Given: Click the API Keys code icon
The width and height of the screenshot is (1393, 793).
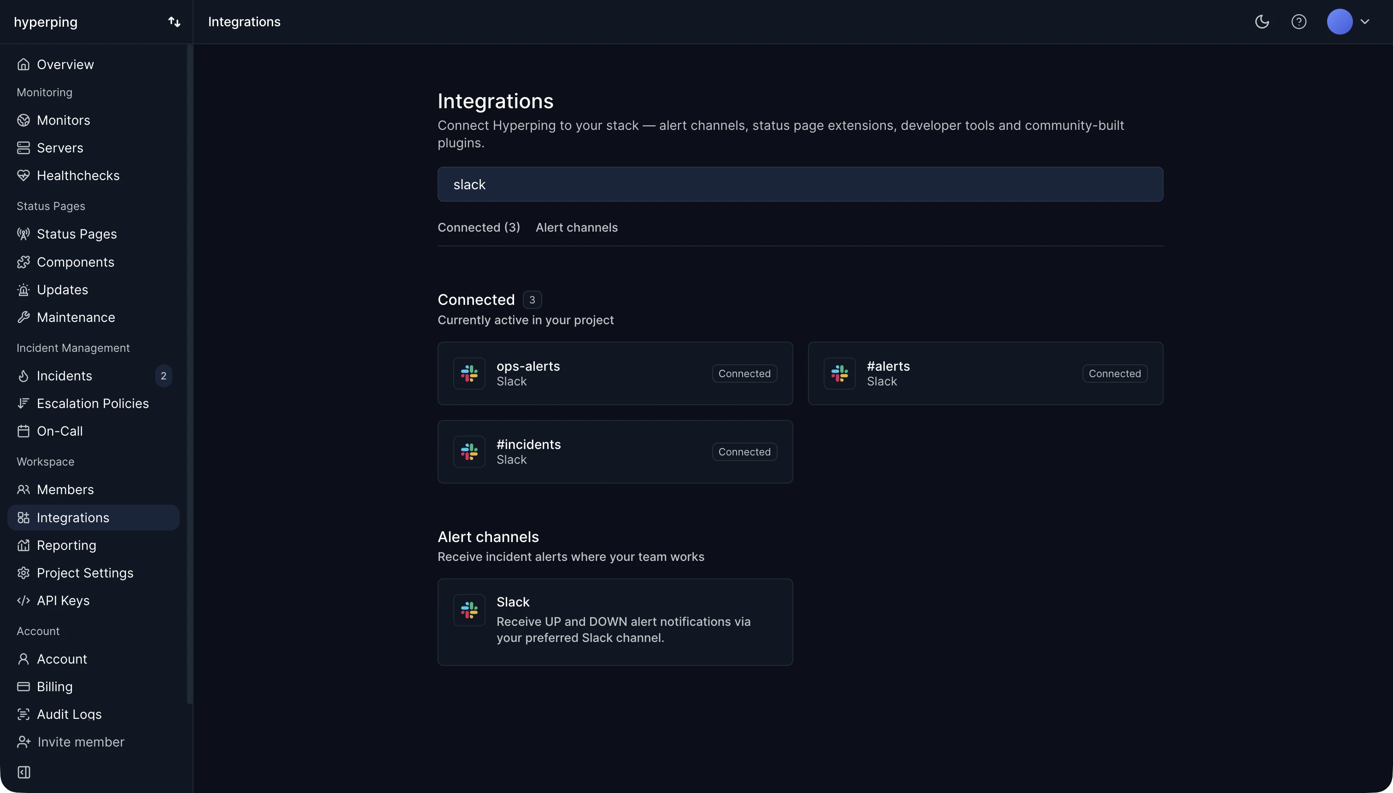Looking at the screenshot, I should pos(23,600).
